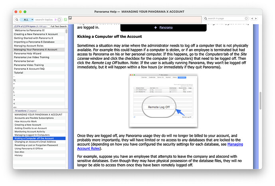
Task: Select Kicking a Computer off the Account section
Action: (x=39, y=139)
